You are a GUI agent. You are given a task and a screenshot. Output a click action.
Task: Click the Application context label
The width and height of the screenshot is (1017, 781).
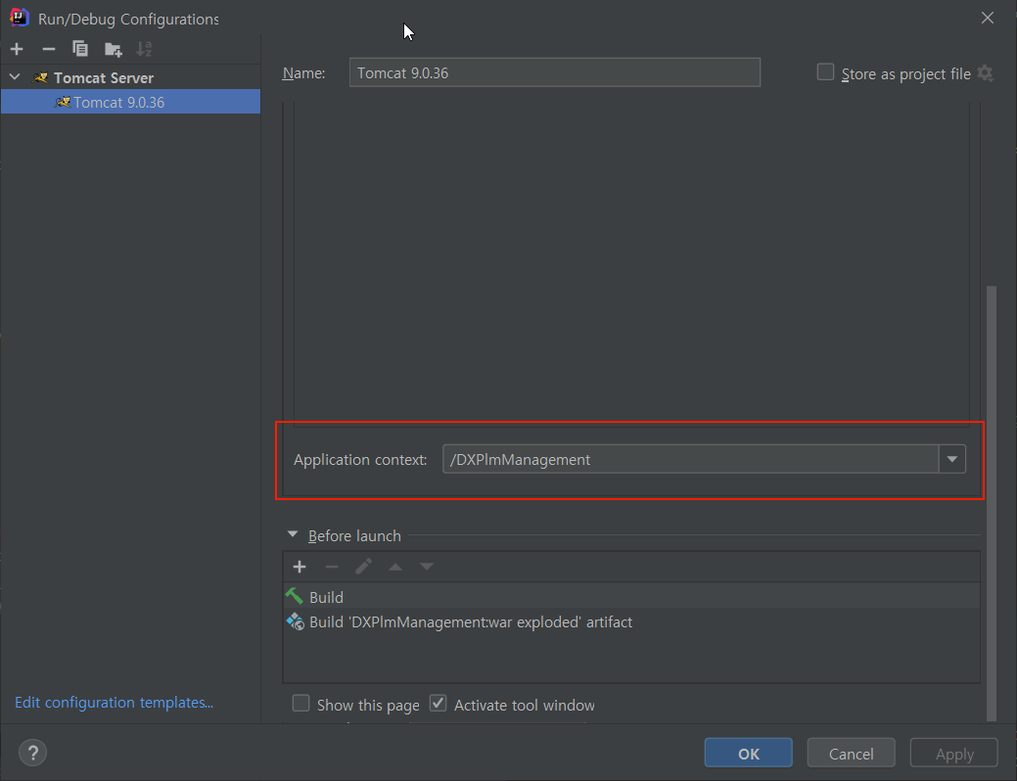point(360,460)
